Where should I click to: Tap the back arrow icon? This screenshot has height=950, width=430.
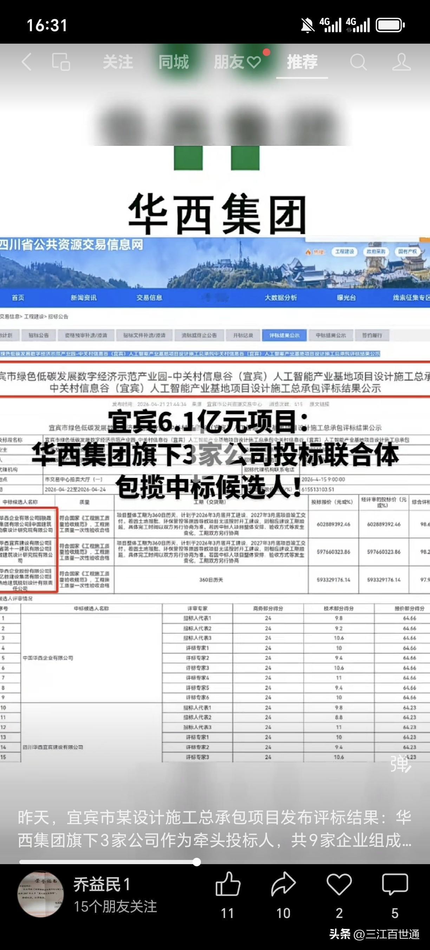[x=26, y=62]
